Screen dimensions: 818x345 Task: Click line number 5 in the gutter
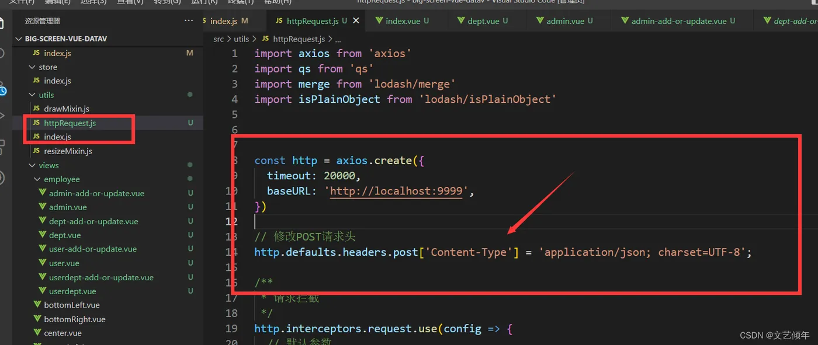234,114
